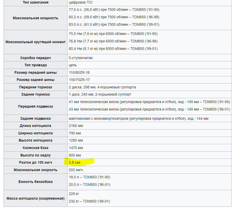238x213 pixels.
Task: Select the '20,0 л – TDM850 ('96-01)' line
Action: [90, 185]
